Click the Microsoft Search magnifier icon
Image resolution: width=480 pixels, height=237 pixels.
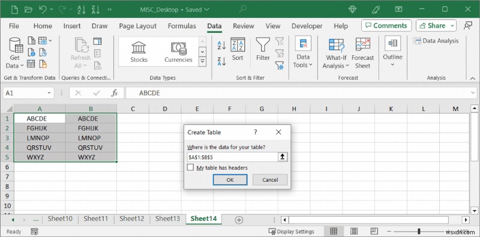[x=243, y=9]
